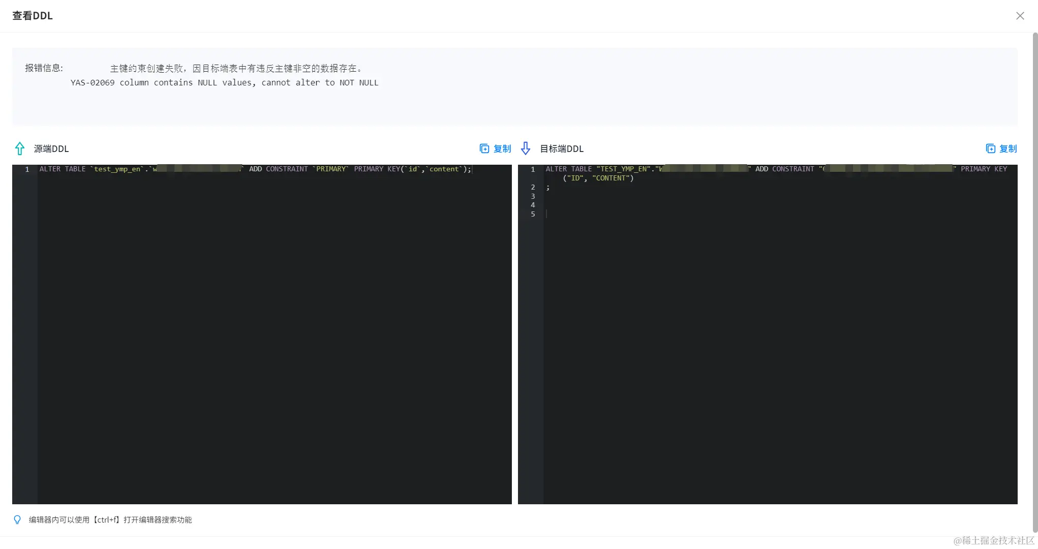Click the lightbulb hint icon
The width and height of the screenshot is (1038, 549).
[x=17, y=520]
